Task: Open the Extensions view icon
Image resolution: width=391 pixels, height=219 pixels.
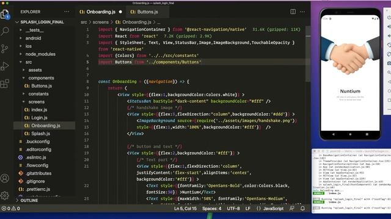Action: pyautogui.click(x=5, y=84)
